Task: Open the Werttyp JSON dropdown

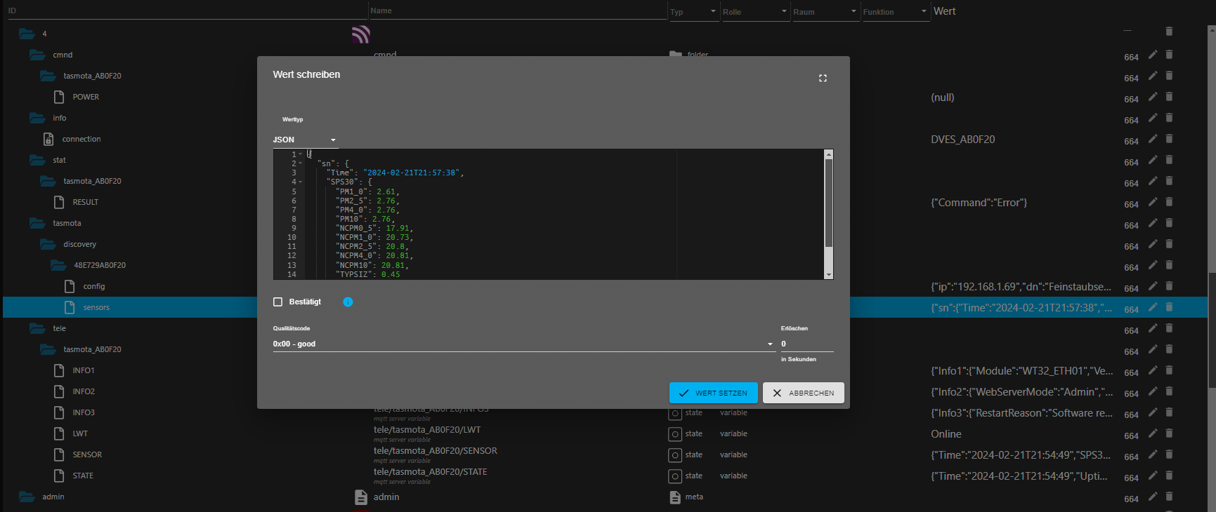Action: pos(305,140)
